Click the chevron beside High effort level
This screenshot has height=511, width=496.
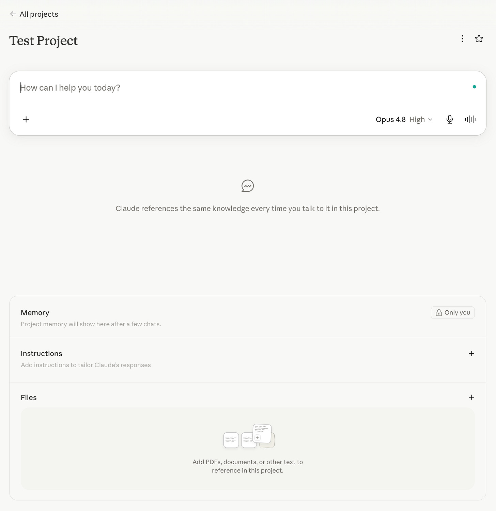[430, 120]
